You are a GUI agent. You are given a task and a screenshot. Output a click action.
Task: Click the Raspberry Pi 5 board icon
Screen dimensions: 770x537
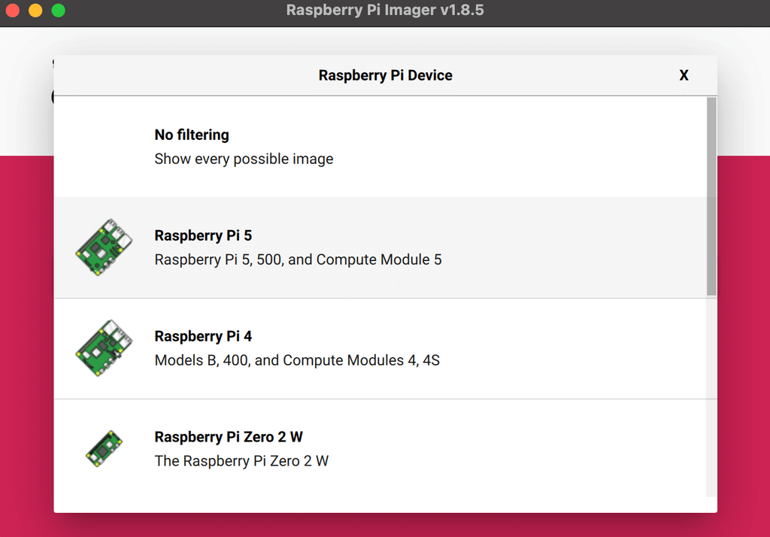(x=104, y=247)
